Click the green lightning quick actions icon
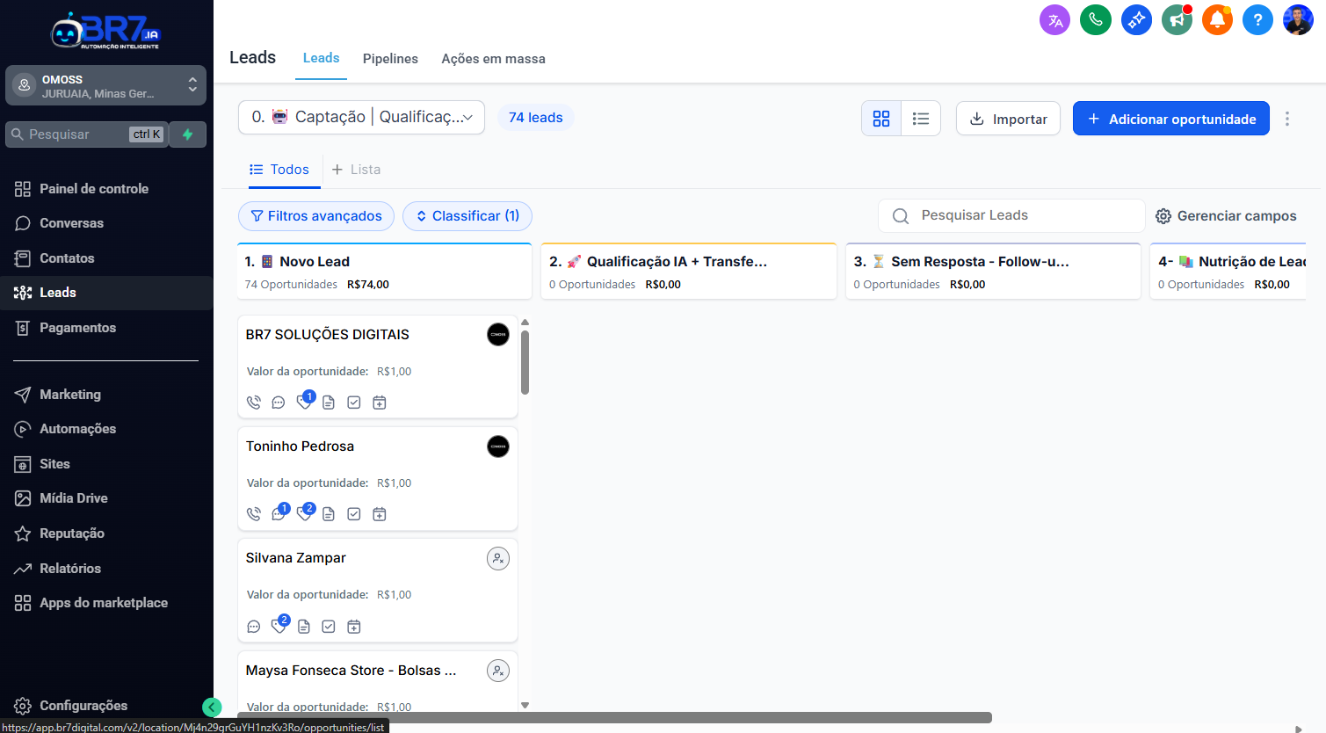Viewport: 1326px width, 733px height. pos(187,134)
